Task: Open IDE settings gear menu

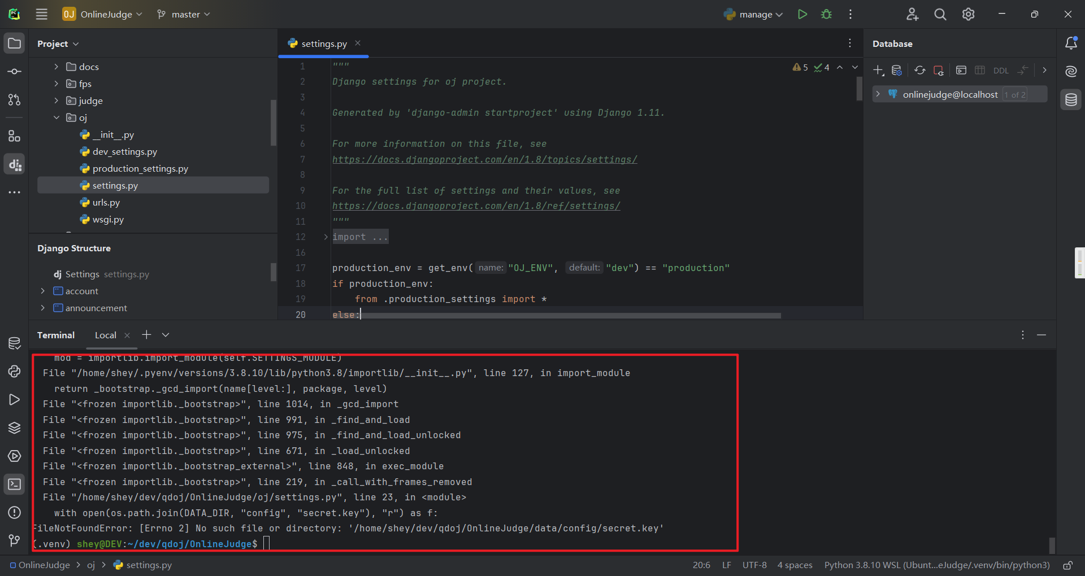Action: pyautogui.click(x=969, y=14)
